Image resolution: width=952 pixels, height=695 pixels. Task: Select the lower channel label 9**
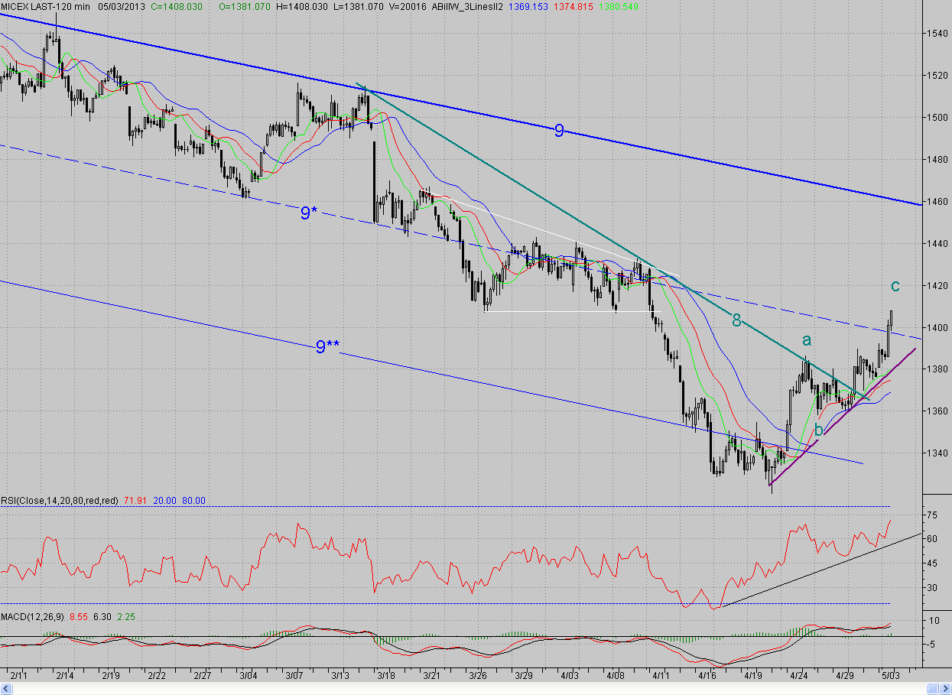pyautogui.click(x=328, y=347)
